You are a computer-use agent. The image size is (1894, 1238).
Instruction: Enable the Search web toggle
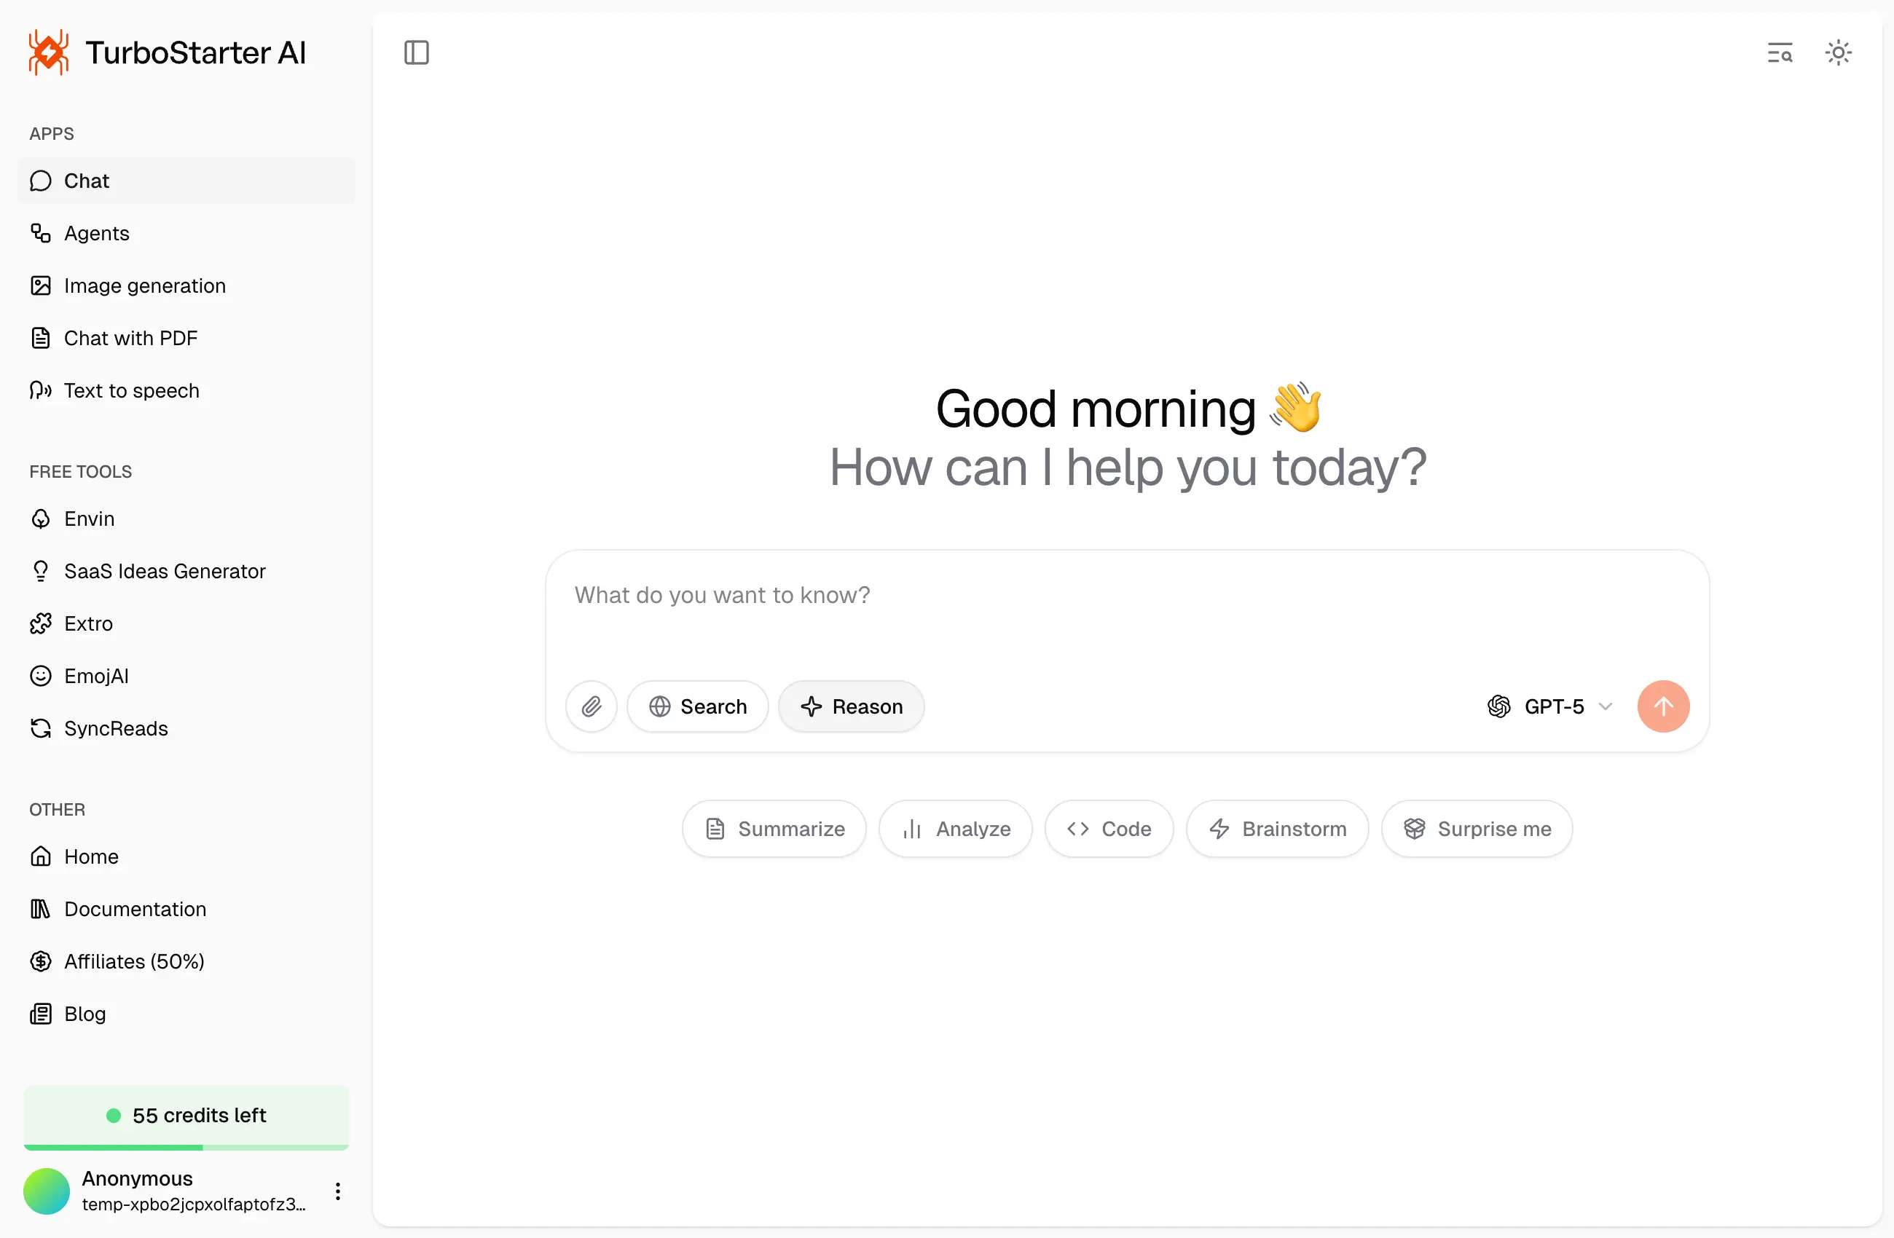pyautogui.click(x=697, y=706)
